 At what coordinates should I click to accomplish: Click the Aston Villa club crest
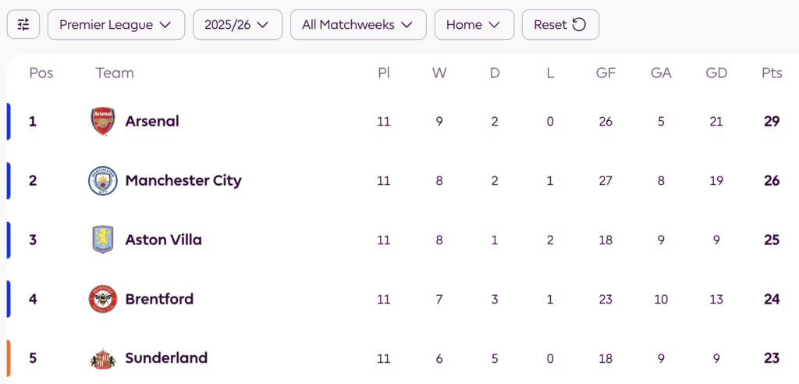click(x=103, y=240)
